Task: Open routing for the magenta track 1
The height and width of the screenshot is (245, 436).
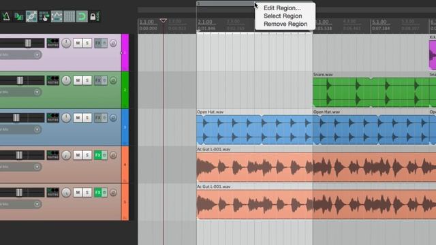Action: tap(53, 43)
